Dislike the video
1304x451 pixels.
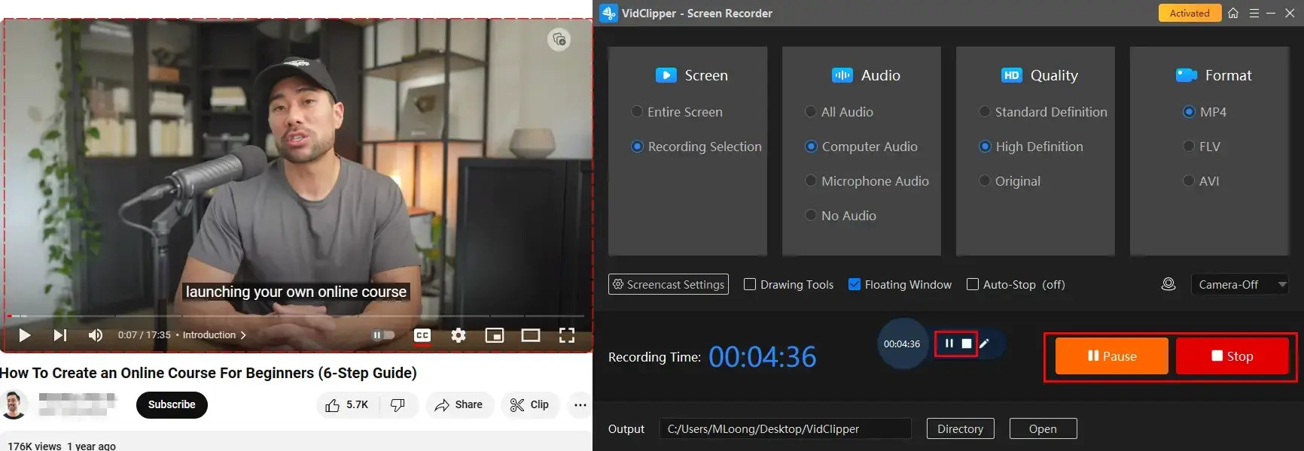(398, 405)
